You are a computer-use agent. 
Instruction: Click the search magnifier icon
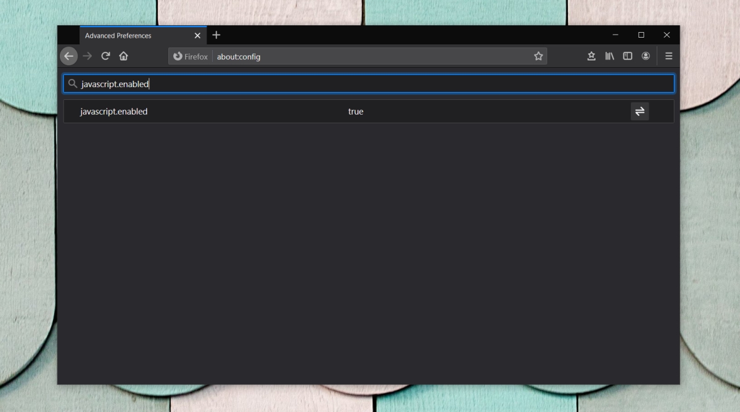tap(73, 84)
